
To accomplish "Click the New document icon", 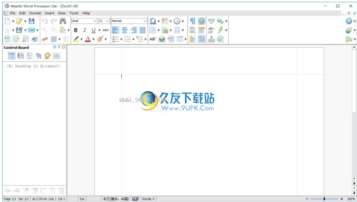I will point(7,21).
